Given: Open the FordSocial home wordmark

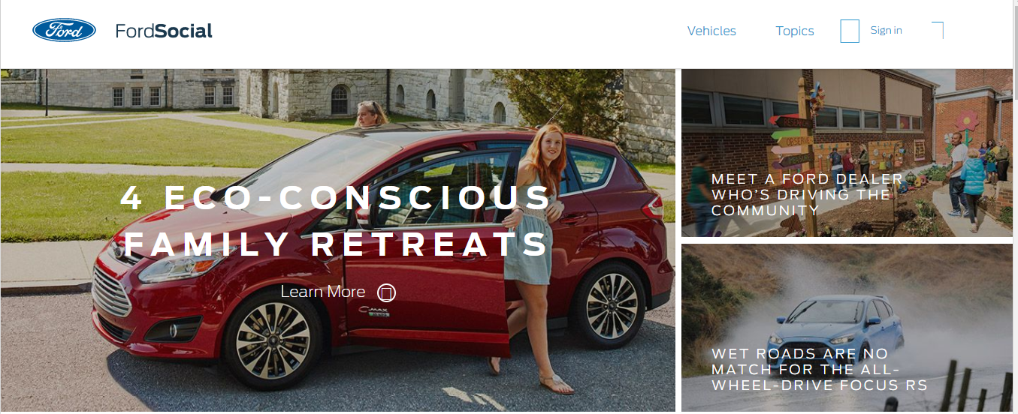Looking at the screenshot, I should pos(164,31).
